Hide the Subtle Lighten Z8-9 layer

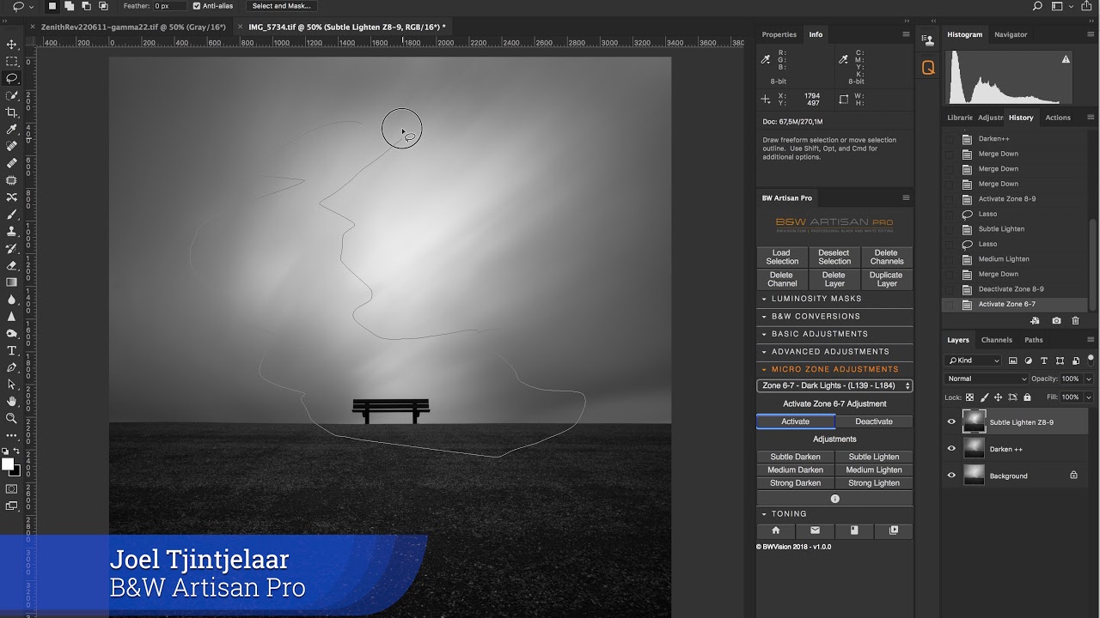(951, 421)
